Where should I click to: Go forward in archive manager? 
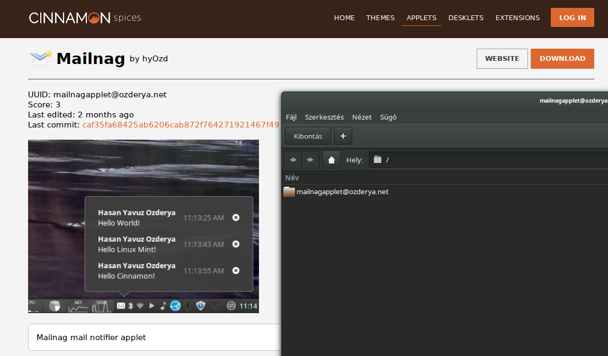[x=310, y=160]
